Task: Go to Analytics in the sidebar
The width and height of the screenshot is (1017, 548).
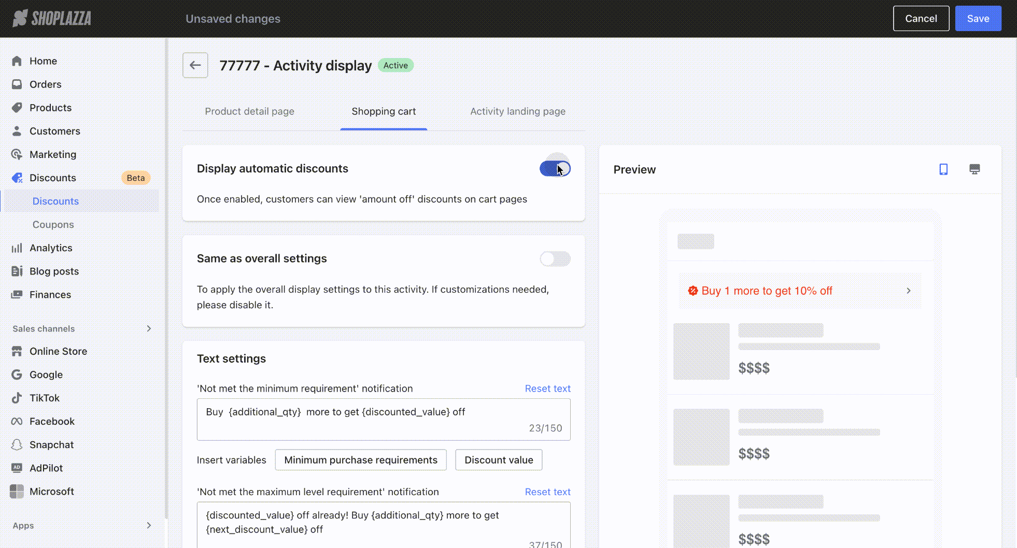Action: click(x=50, y=248)
